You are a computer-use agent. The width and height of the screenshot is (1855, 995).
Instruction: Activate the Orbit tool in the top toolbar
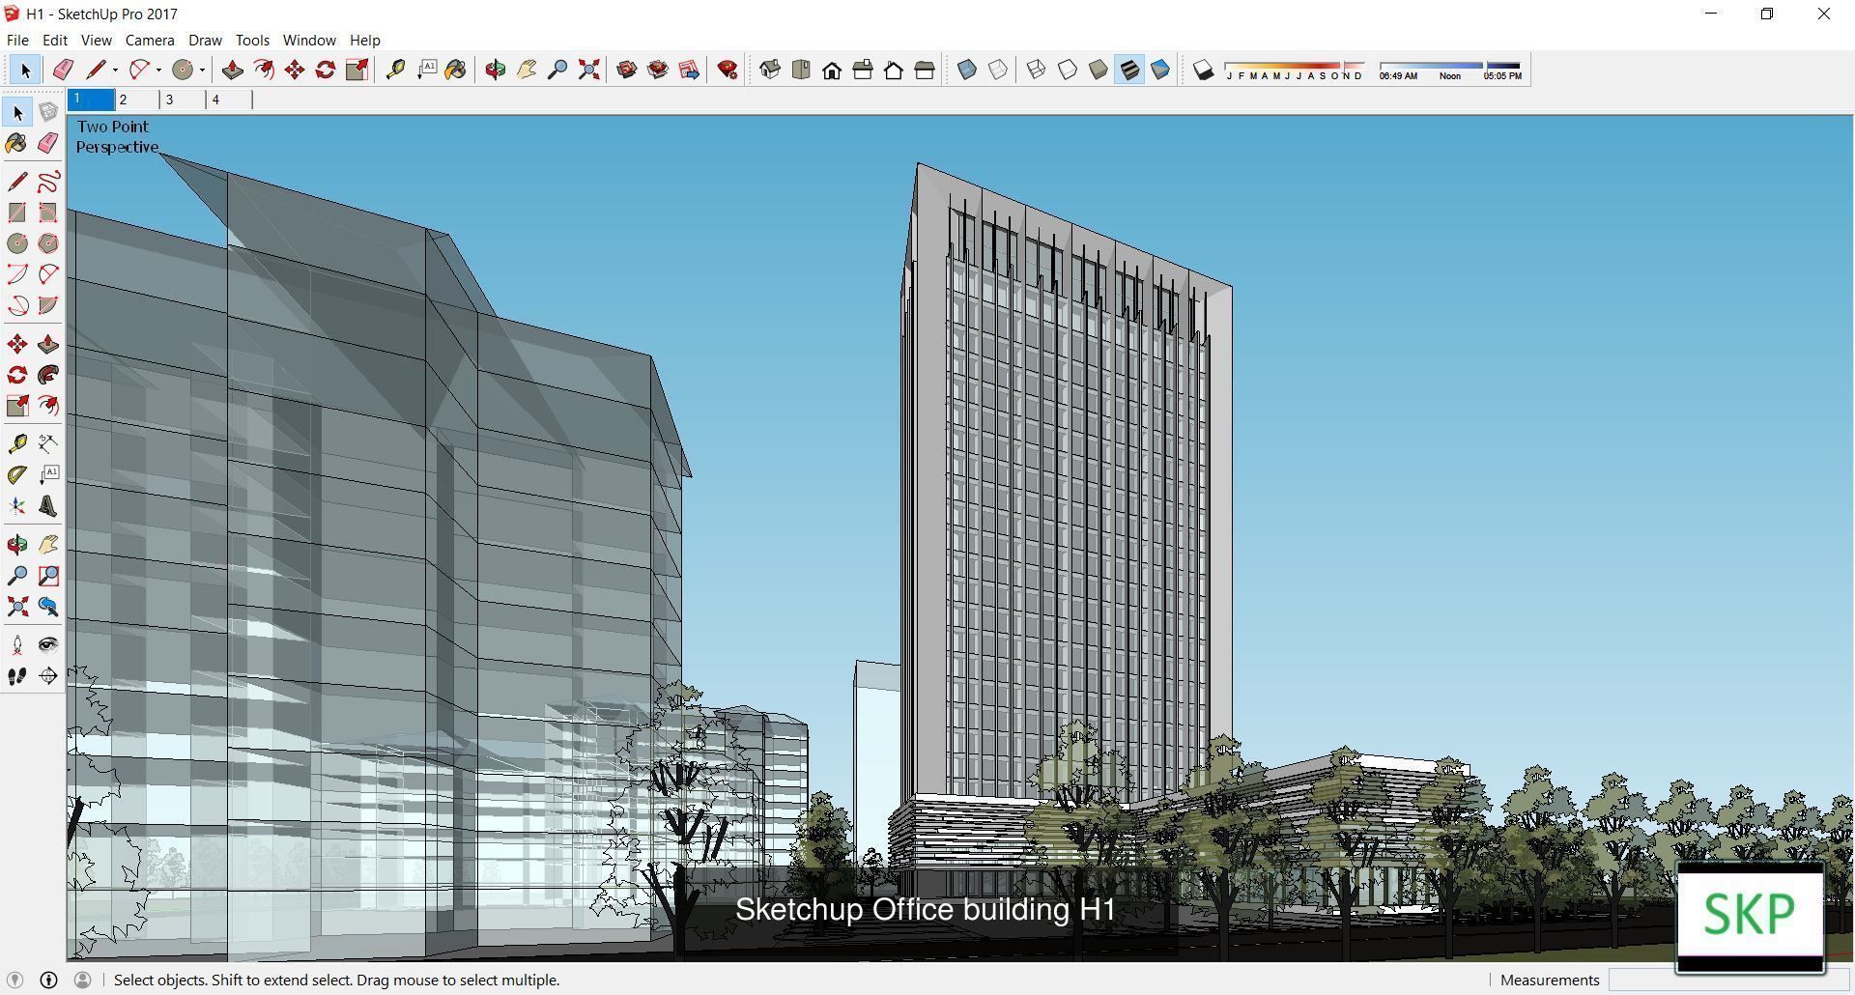pos(496,70)
